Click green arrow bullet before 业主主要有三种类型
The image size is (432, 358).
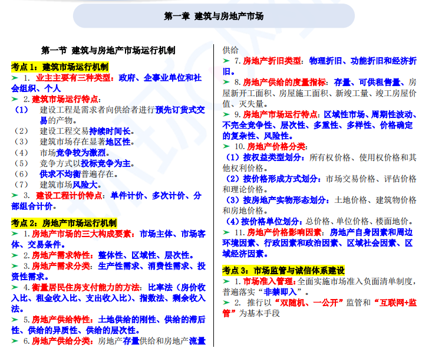click(15, 78)
